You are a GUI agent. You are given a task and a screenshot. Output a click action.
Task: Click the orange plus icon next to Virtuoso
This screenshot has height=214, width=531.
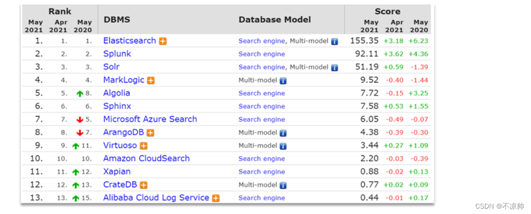pos(144,146)
